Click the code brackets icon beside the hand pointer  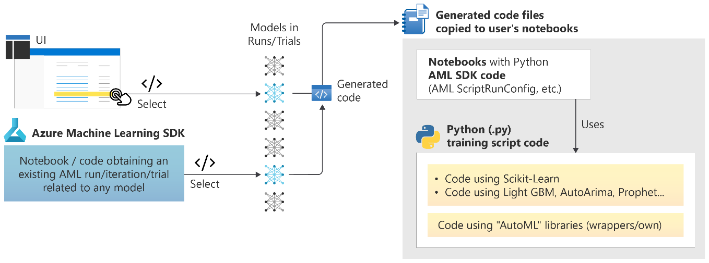click(x=152, y=83)
